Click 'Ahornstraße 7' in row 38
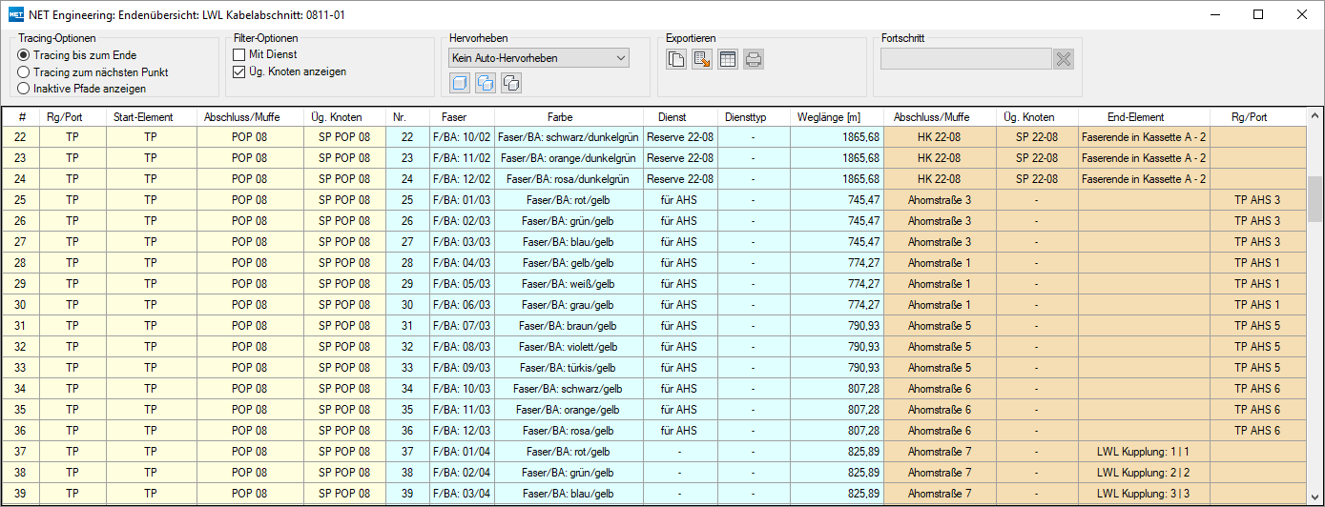Image resolution: width=1325 pixels, height=507 pixels. coord(941,473)
